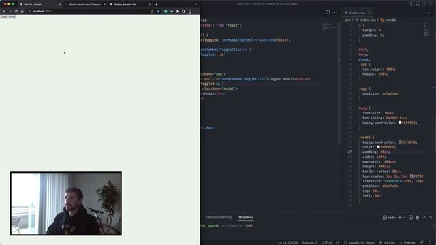Click 'Go Live' in status bar
Screen dimensions: 436x245
pyautogui.click(x=387, y=242)
